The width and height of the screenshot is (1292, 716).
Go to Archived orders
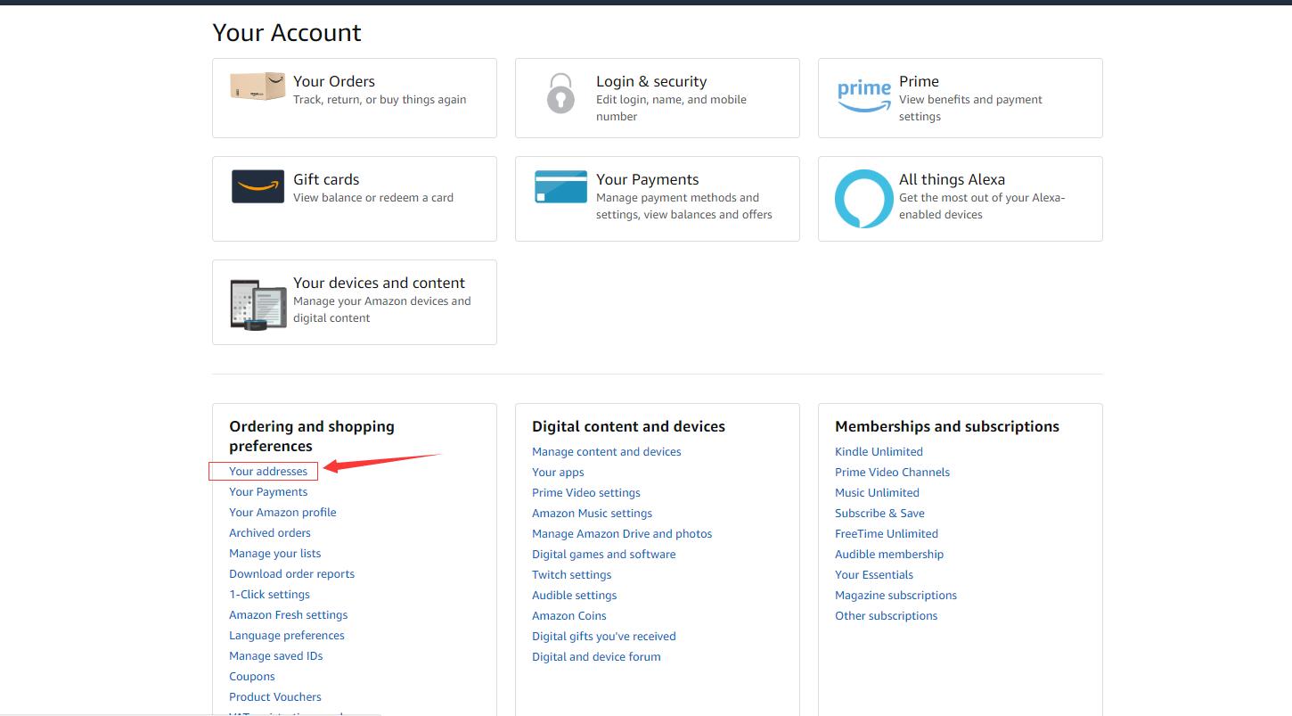270,532
